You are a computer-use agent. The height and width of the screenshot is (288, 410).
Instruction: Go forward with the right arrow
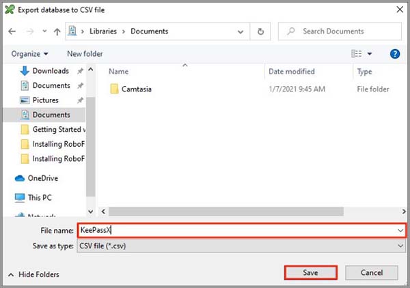(30, 31)
